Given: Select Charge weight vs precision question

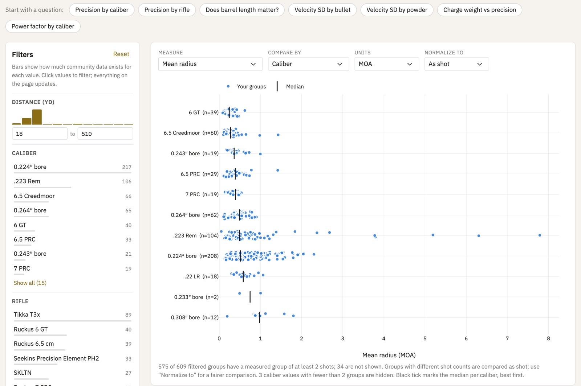Looking at the screenshot, I should tap(480, 10).
